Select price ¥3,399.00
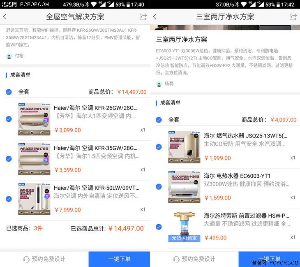Image resolution: width=300 pixels, height=267 pixels. [68, 170]
